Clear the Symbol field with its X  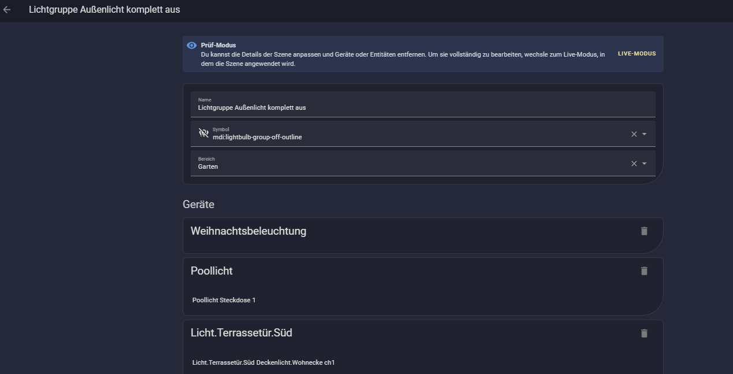pyautogui.click(x=634, y=134)
